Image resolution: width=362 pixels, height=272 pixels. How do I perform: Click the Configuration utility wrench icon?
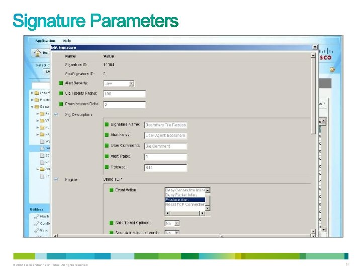37,224
